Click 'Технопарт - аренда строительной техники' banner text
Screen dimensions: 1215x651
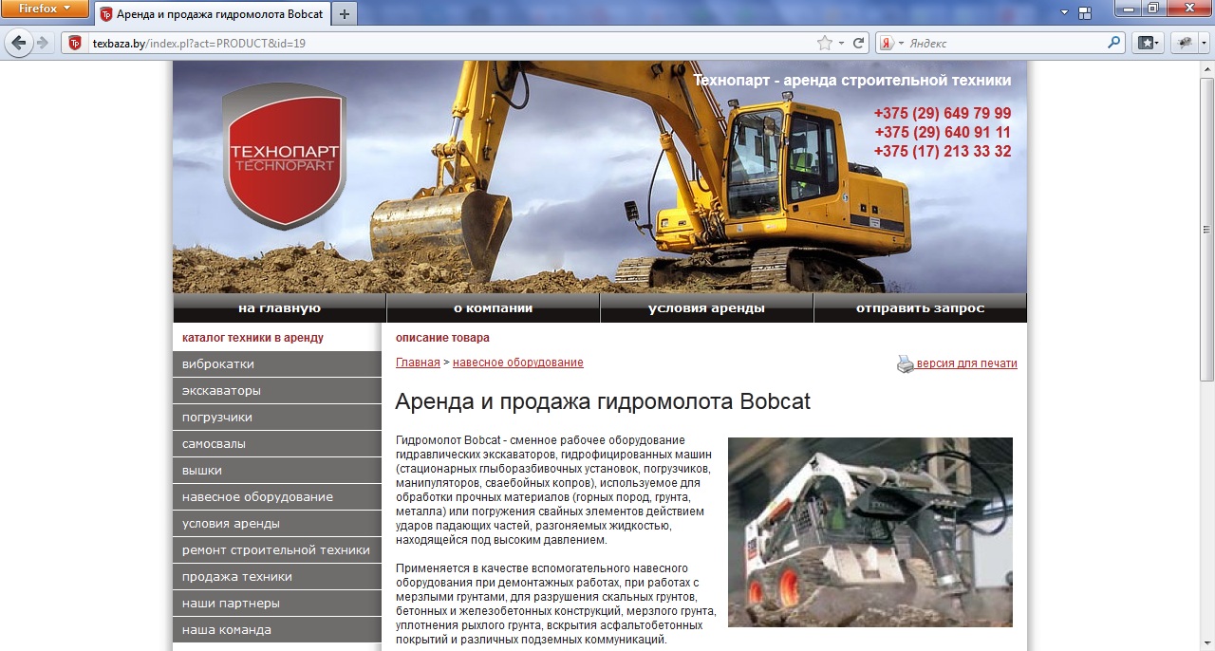coord(852,81)
